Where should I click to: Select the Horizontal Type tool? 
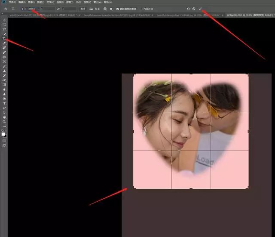(4, 103)
